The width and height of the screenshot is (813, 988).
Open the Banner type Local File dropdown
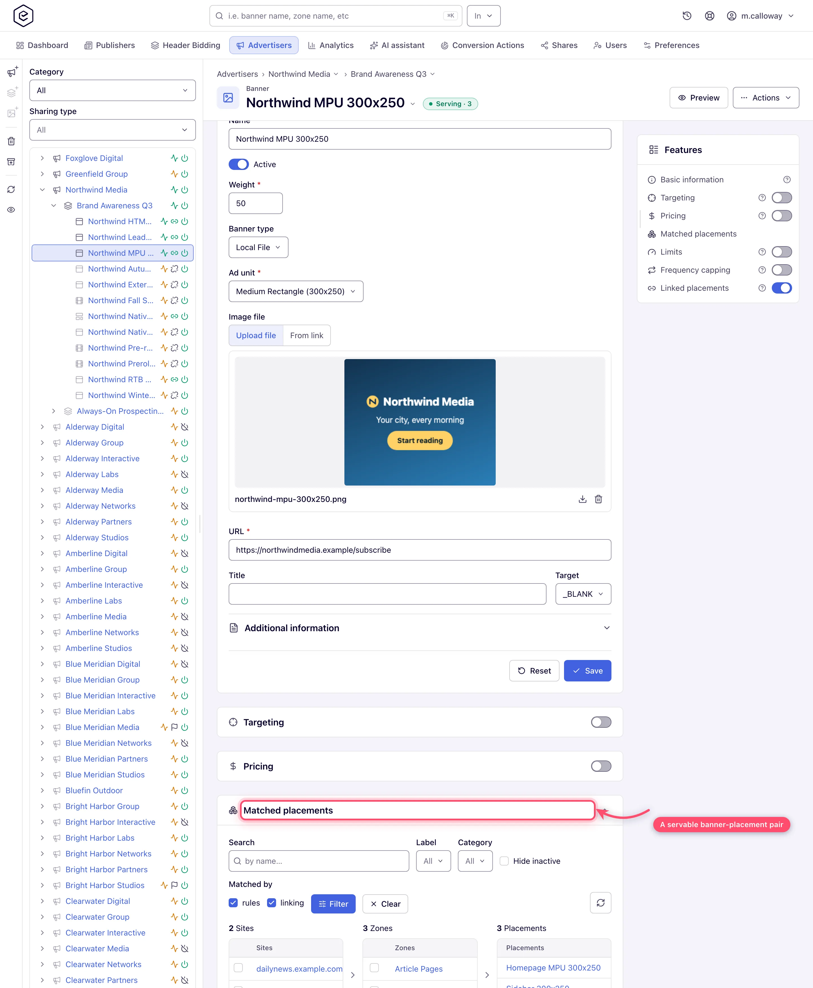tap(258, 247)
